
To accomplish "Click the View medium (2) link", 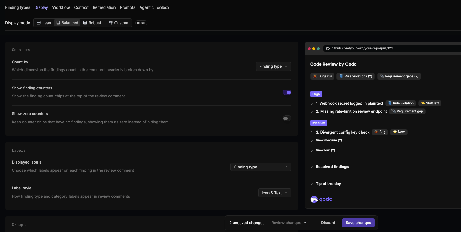I will [x=329, y=140].
